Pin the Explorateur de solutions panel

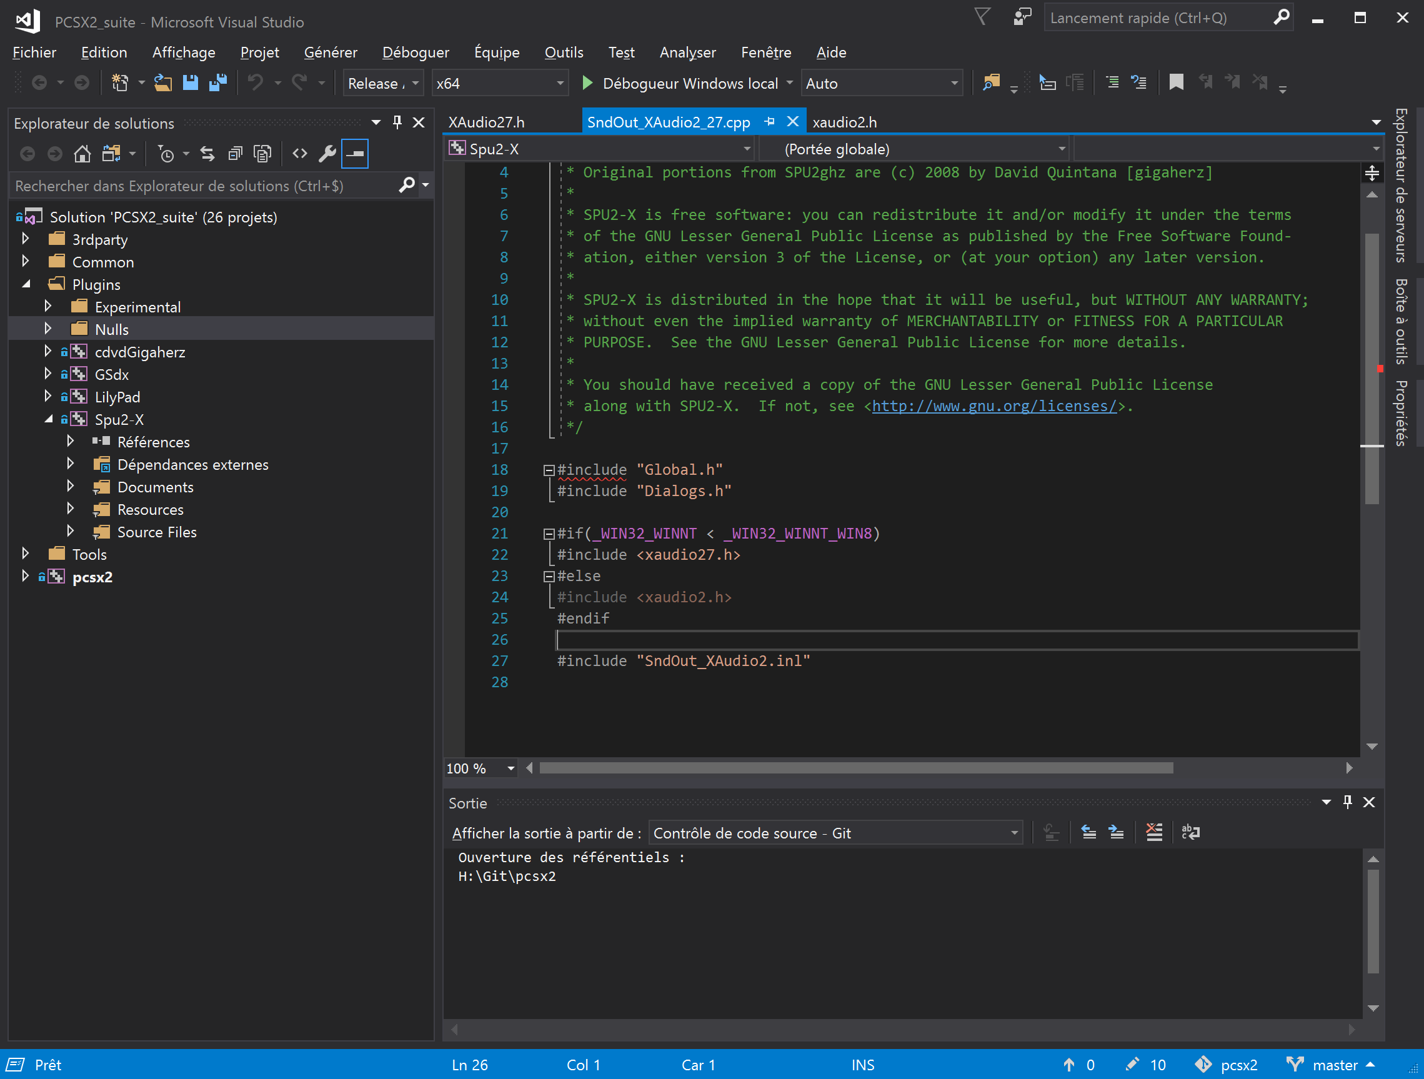point(397,122)
